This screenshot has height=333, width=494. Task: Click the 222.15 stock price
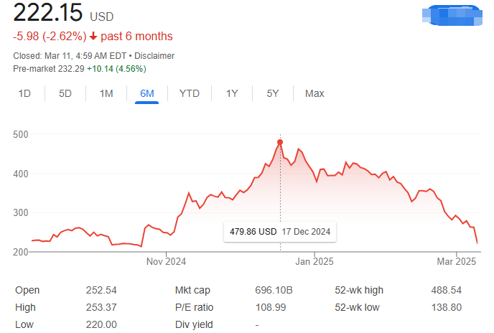tap(48, 13)
